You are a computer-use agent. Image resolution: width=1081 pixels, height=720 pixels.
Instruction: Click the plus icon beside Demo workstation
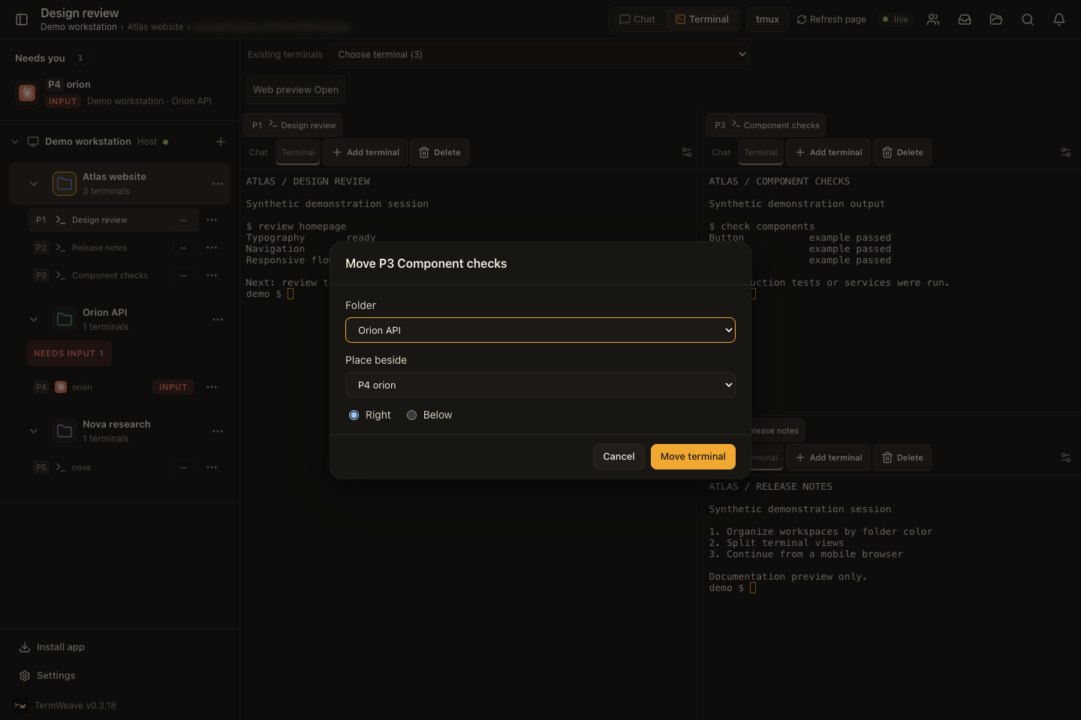coord(221,142)
